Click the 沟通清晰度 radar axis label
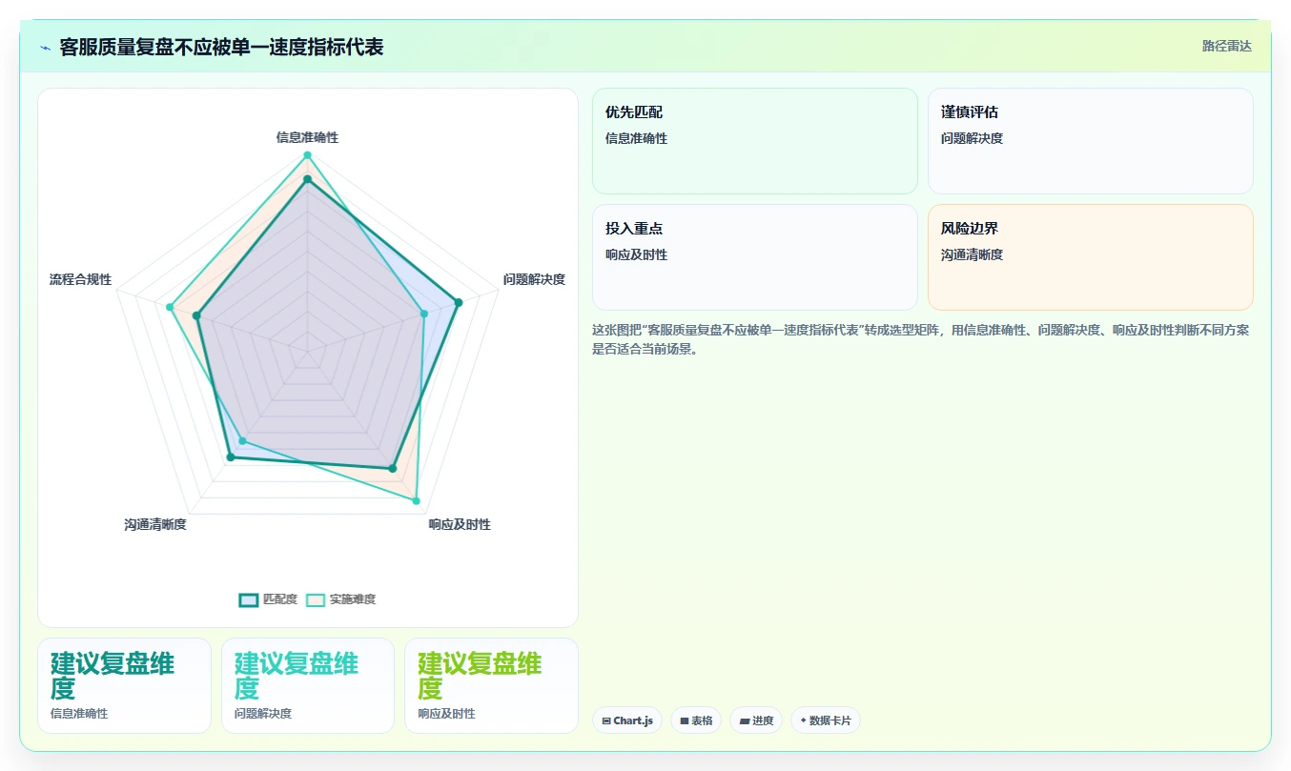The height and width of the screenshot is (771, 1291). pos(154,524)
